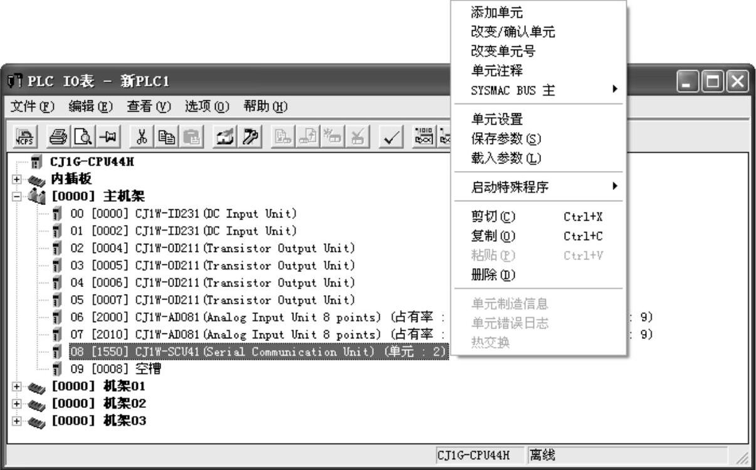This screenshot has height=470, width=756.
Task: Open the 文件(F) menu
Action: pyautogui.click(x=34, y=107)
